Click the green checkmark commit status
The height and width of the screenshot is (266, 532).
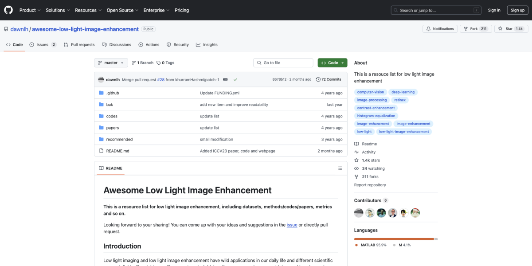pyautogui.click(x=235, y=79)
